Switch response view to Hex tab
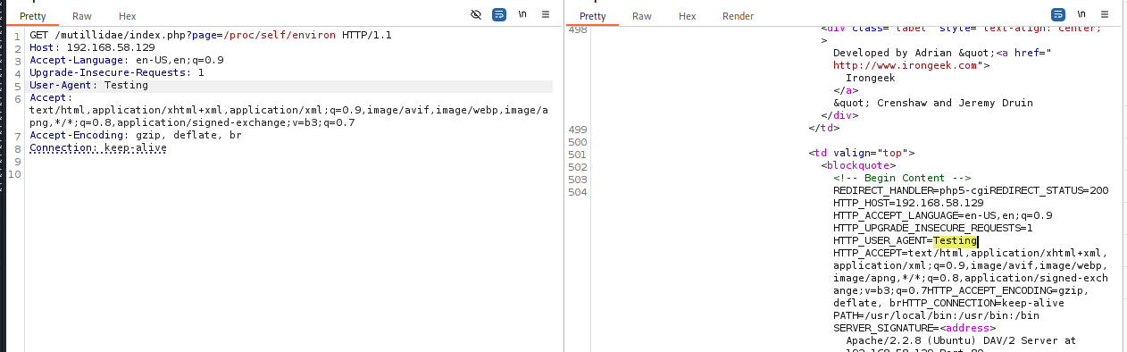 pos(687,16)
